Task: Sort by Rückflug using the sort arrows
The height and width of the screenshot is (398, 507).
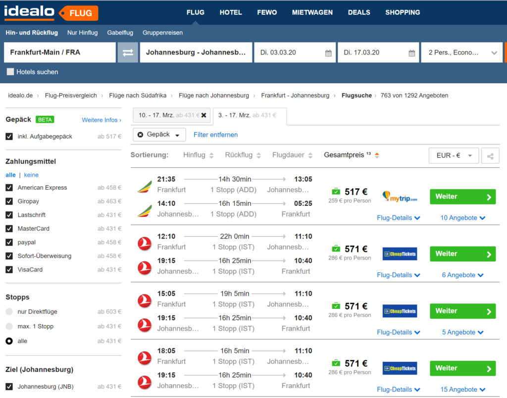Action: click(x=258, y=155)
